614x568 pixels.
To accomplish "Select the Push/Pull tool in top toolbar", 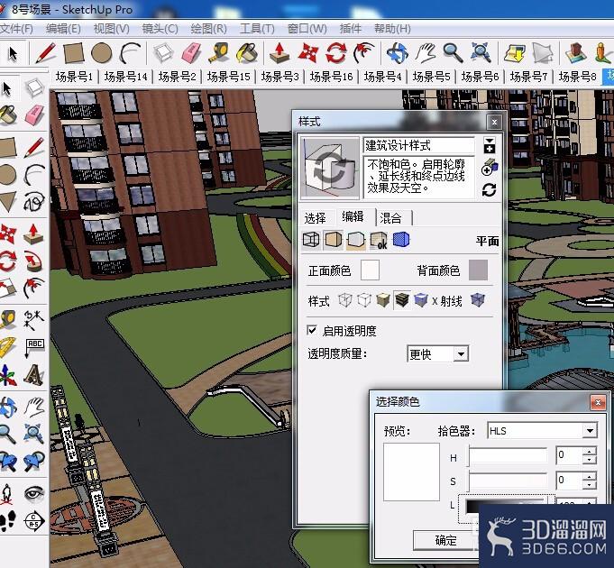I will [x=280, y=53].
